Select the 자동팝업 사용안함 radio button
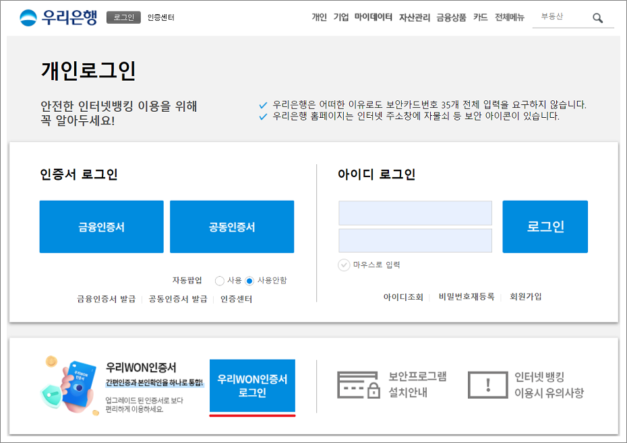This screenshot has width=627, height=443. (249, 281)
